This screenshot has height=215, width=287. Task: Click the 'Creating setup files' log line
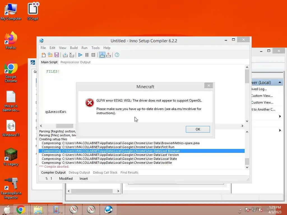[x=53, y=139]
